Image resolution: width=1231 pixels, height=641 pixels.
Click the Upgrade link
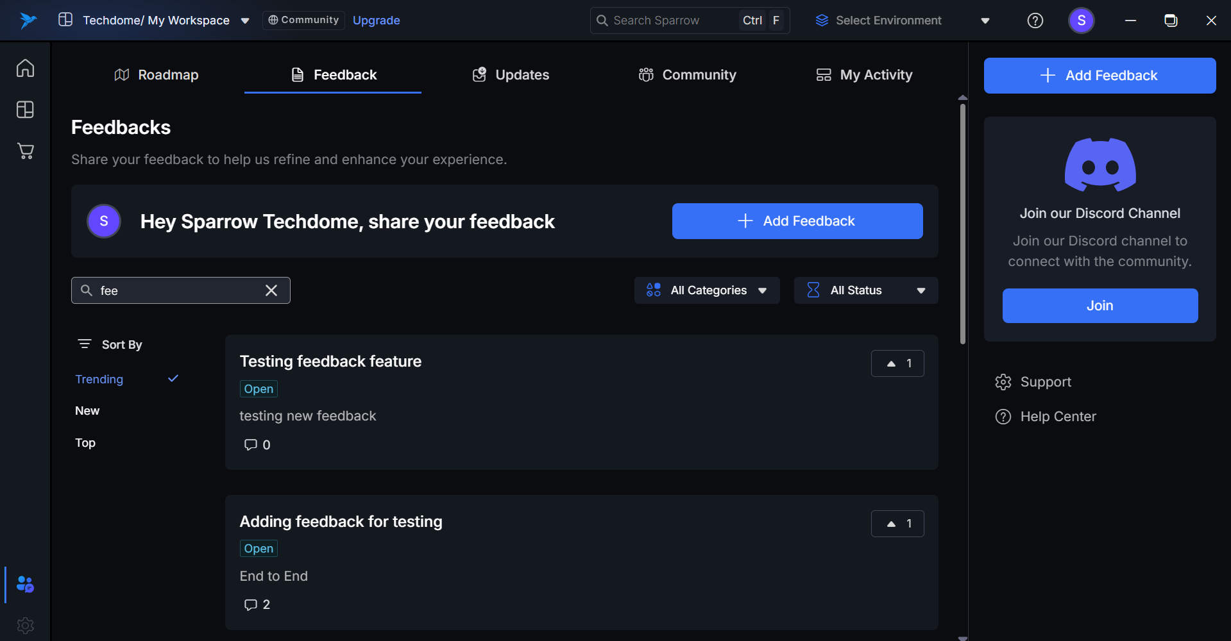point(376,21)
